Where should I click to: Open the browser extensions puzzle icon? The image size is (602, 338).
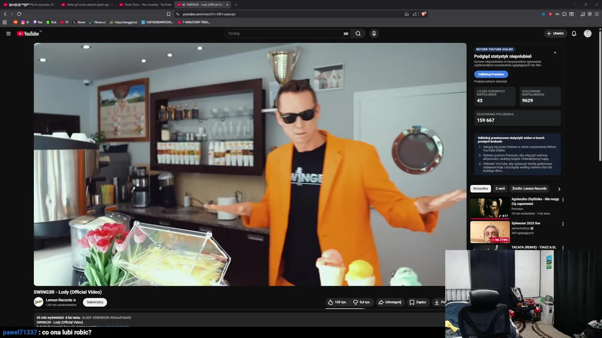click(x=564, y=14)
